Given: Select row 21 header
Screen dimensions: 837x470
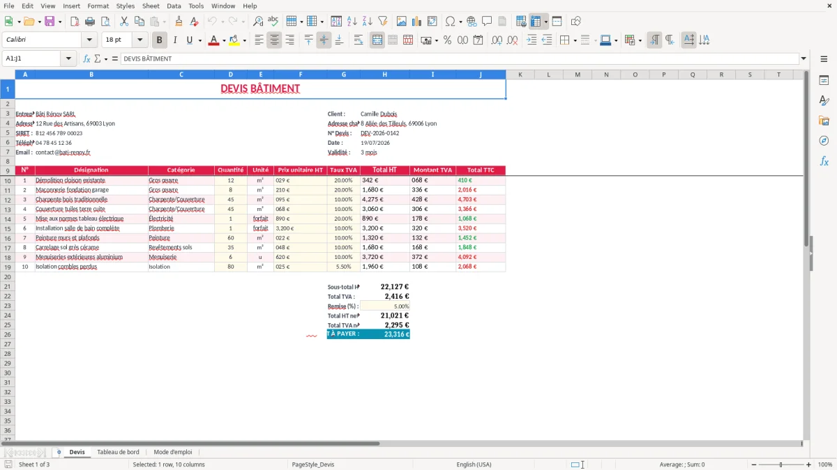Looking at the screenshot, I should point(8,286).
